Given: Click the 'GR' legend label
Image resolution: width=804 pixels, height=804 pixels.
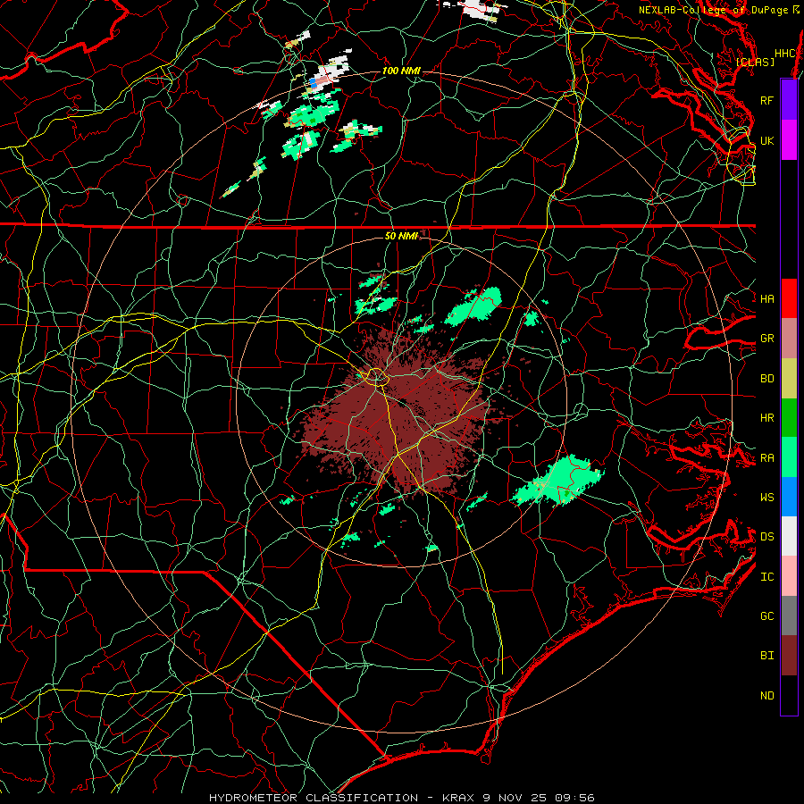Looking at the screenshot, I should [766, 339].
